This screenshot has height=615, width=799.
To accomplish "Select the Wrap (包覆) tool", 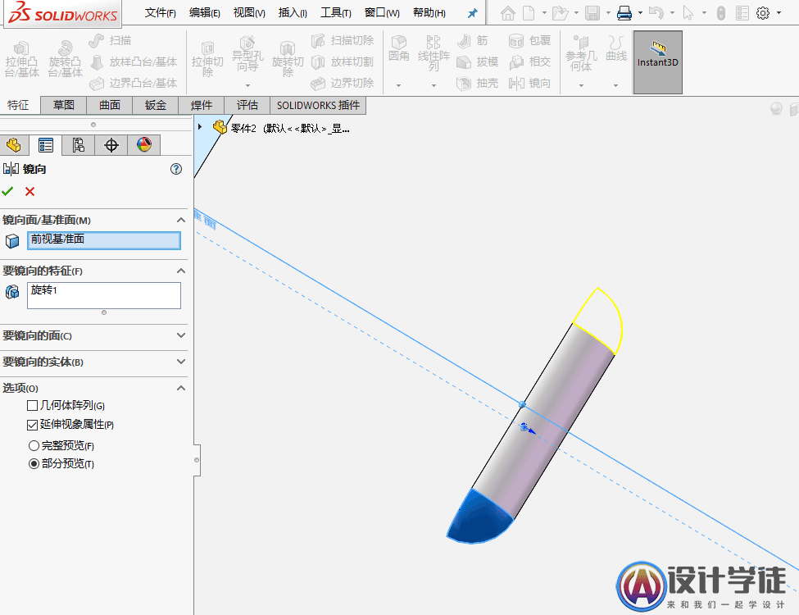I will pos(529,40).
